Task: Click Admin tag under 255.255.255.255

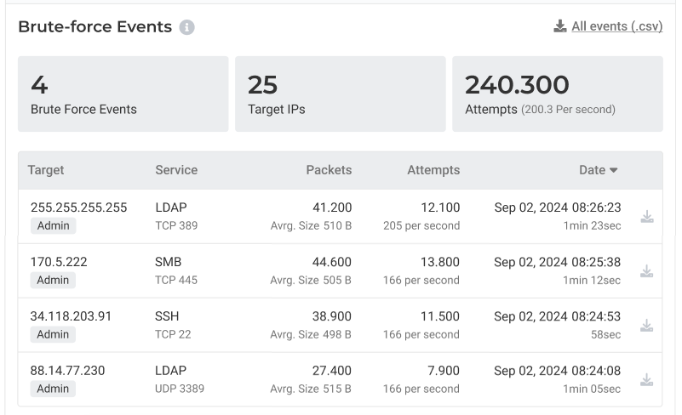Action: pos(53,225)
